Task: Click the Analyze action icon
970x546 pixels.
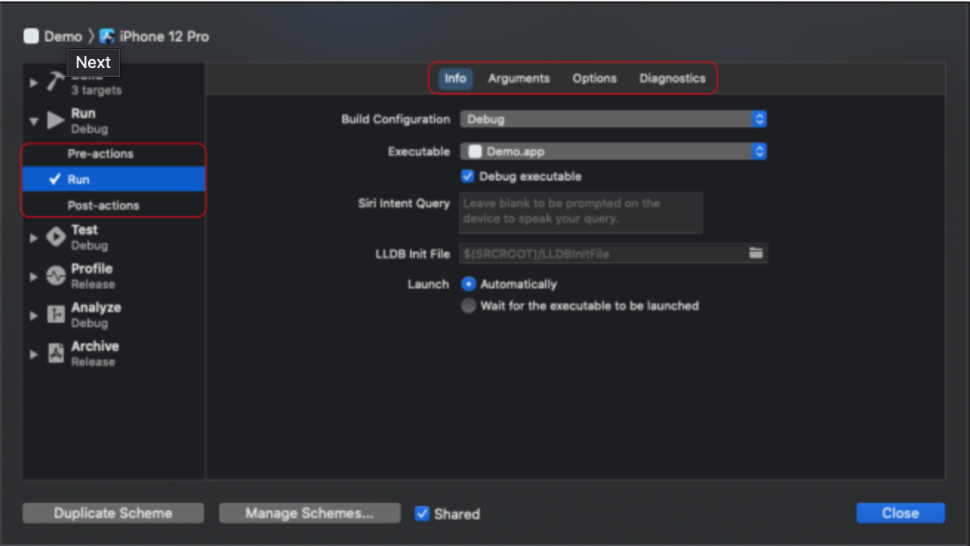Action: (x=56, y=314)
